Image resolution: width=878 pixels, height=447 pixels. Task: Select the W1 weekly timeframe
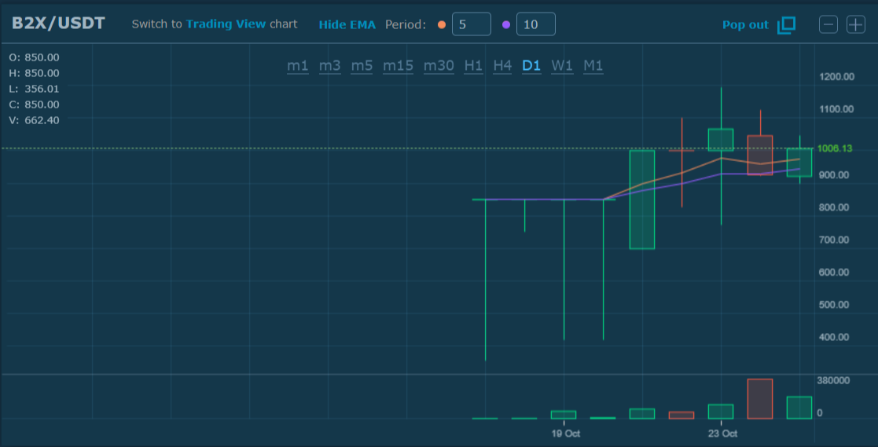[562, 65]
